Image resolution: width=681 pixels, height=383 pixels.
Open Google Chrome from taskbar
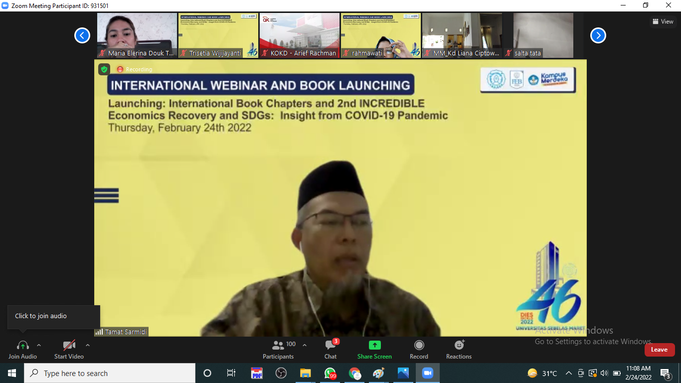click(354, 373)
